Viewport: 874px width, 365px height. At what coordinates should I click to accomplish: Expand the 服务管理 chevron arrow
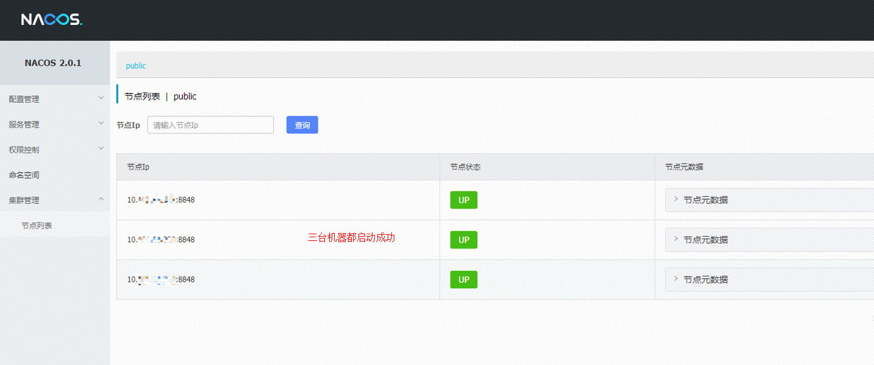[101, 122]
